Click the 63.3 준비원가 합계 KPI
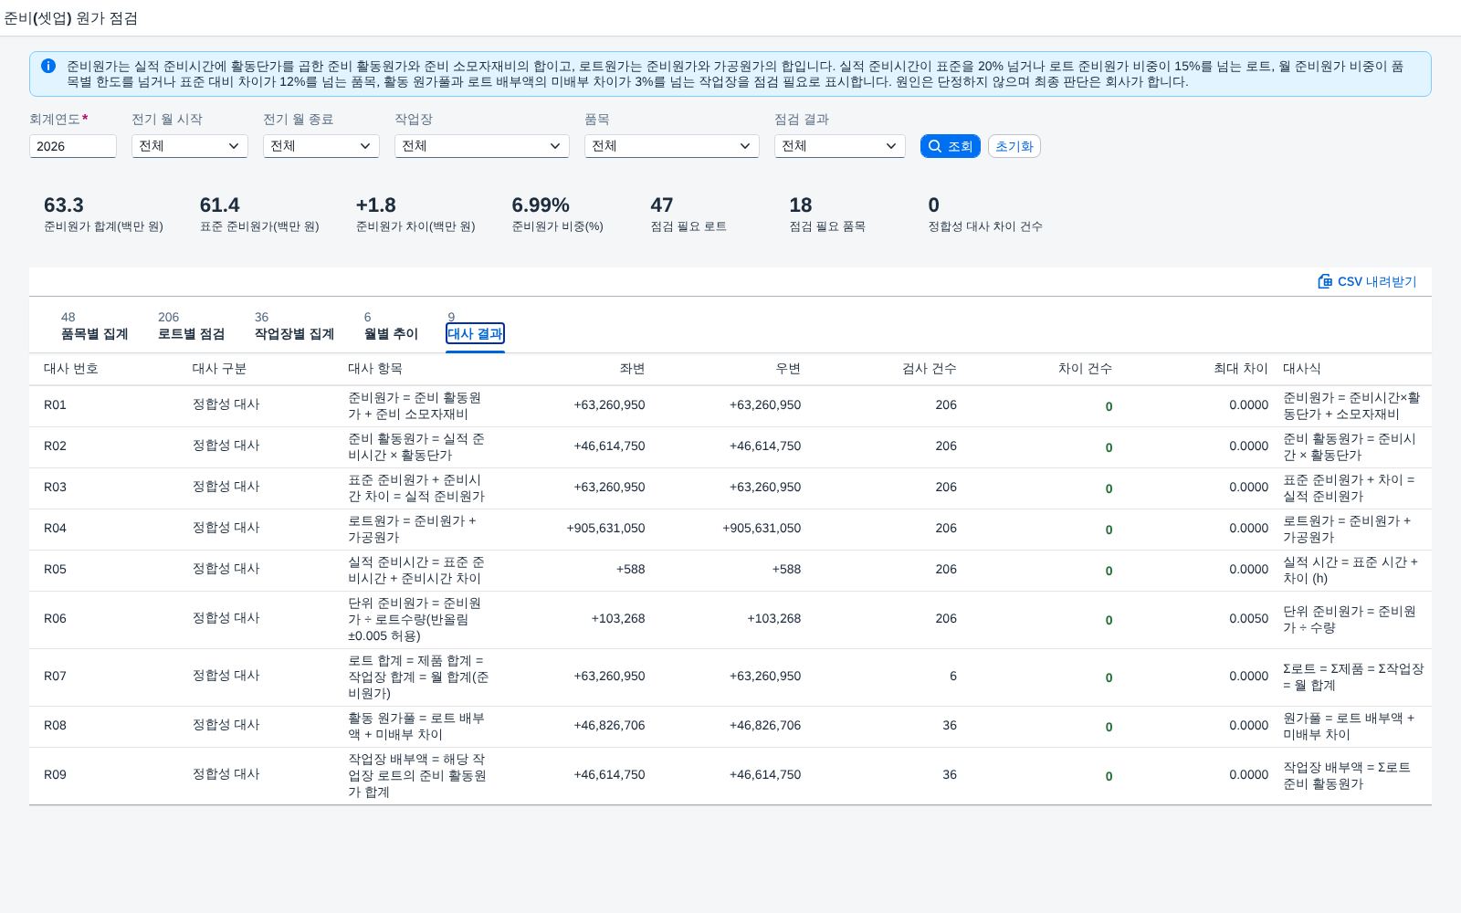1461x913 pixels. [x=103, y=215]
